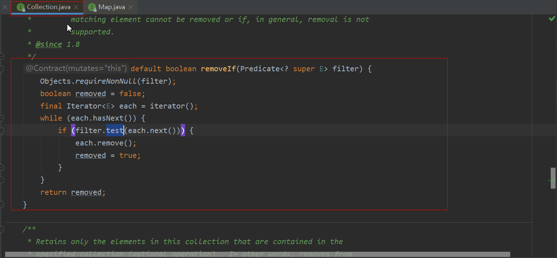Click the removeIf method name
Viewport: 557px width, 258px height.
218,69
